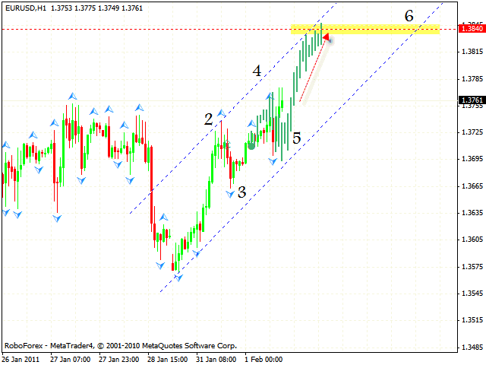The height and width of the screenshot is (365, 486).
Task: Select wave label 6 at top right
Action: pos(409,16)
